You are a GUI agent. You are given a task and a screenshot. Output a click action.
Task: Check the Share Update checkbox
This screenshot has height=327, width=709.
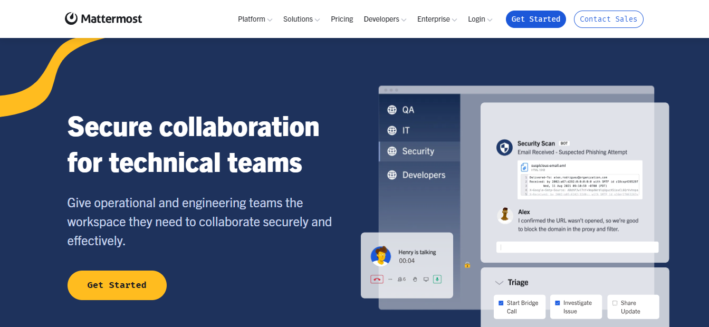[x=615, y=303]
